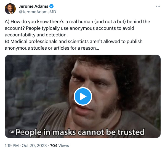Play the GIF with the blue play button
This screenshot has height=150, width=165.
point(83,96)
